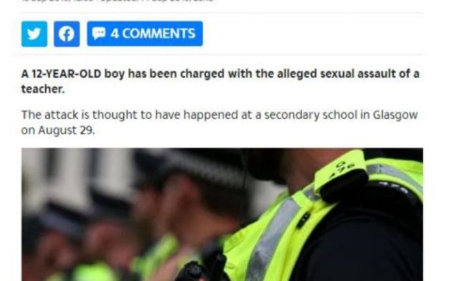Click the 'COMMENTS' label text on the blue button
The width and height of the screenshot is (456, 281).
[x=159, y=33]
